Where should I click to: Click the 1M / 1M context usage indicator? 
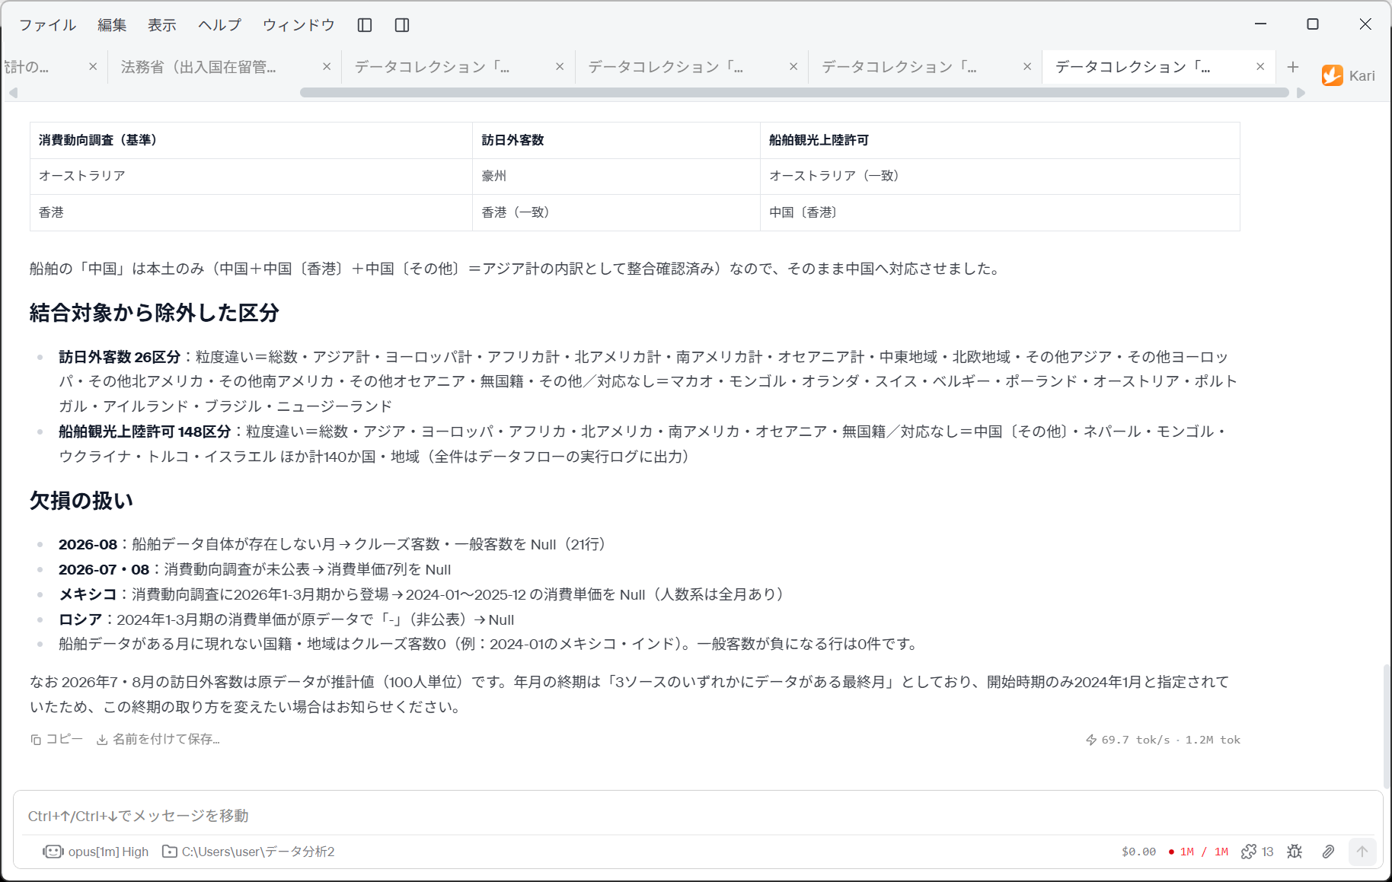(1199, 852)
